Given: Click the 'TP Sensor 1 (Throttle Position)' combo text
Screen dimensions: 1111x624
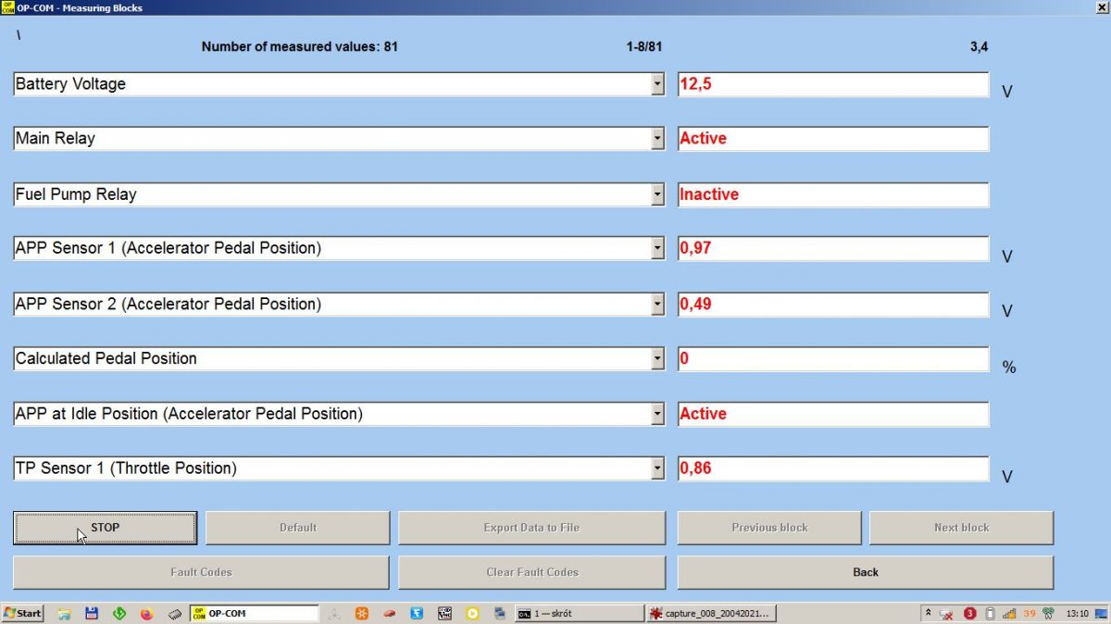Looking at the screenshot, I should click(x=126, y=468).
